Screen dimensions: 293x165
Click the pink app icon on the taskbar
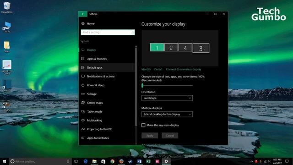(157, 161)
